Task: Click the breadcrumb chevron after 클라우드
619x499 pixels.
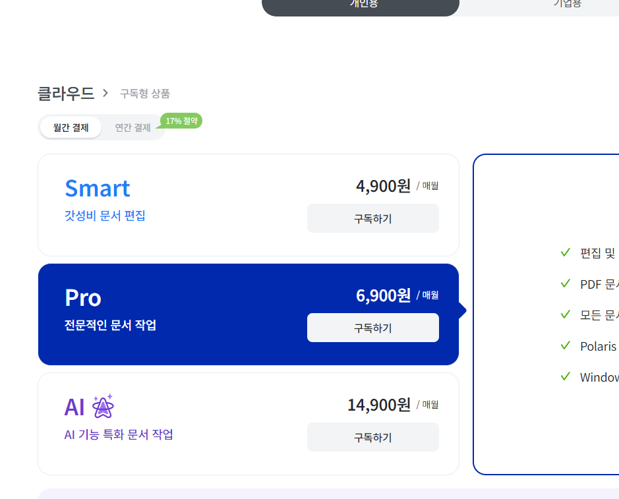Action: 105,94
